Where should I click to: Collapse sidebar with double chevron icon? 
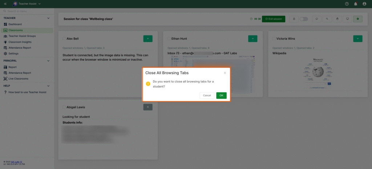click(x=5, y=4)
